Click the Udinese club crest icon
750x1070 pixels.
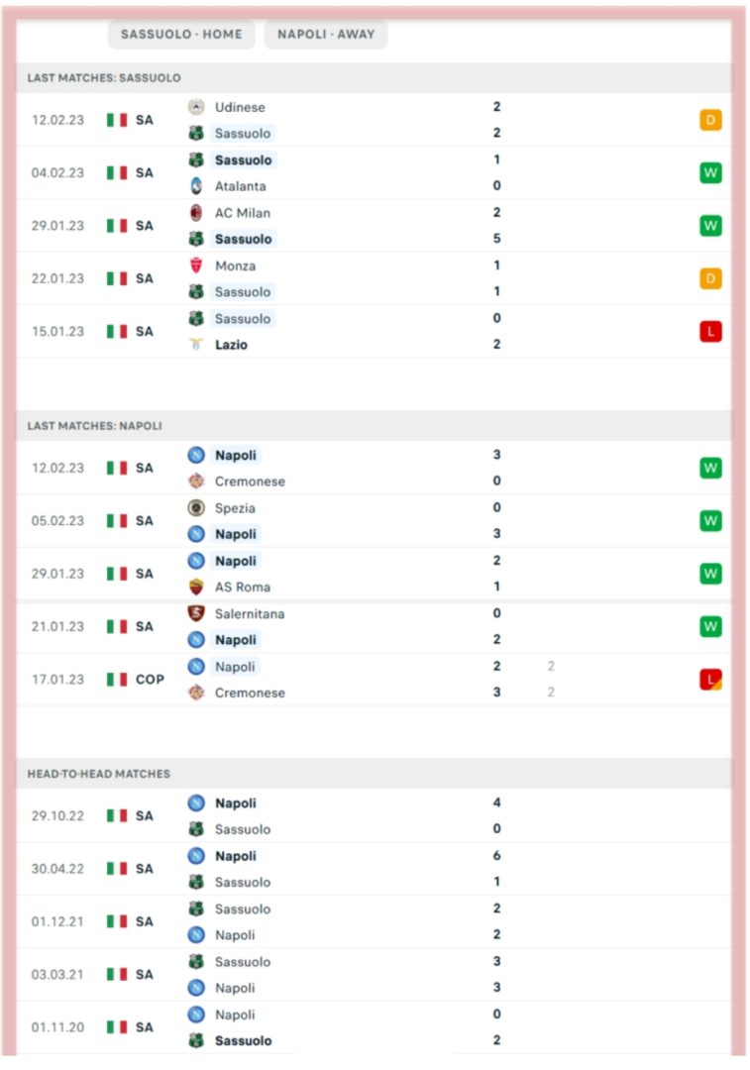[196, 107]
